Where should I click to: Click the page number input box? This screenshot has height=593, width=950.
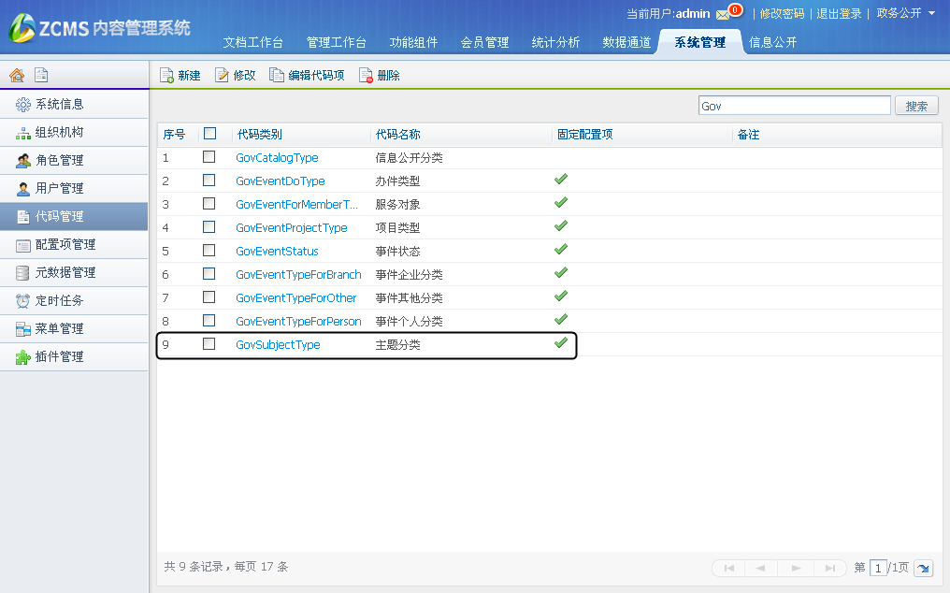(x=878, y=568)
